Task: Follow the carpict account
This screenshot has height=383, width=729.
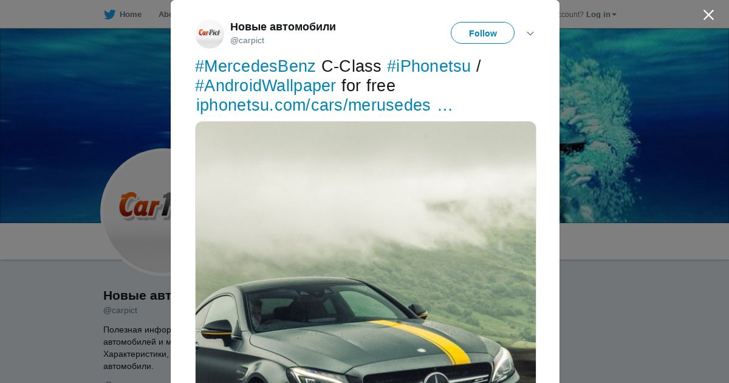Action: tap(482, 33)
